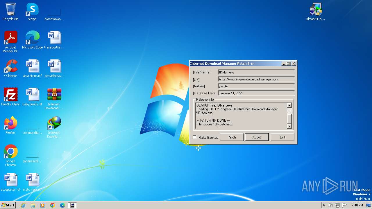Image resolution: width=372 pixels, height=209 pixels.
Task: Enable the Make Backup checkbox
Action: pos(195,137)
